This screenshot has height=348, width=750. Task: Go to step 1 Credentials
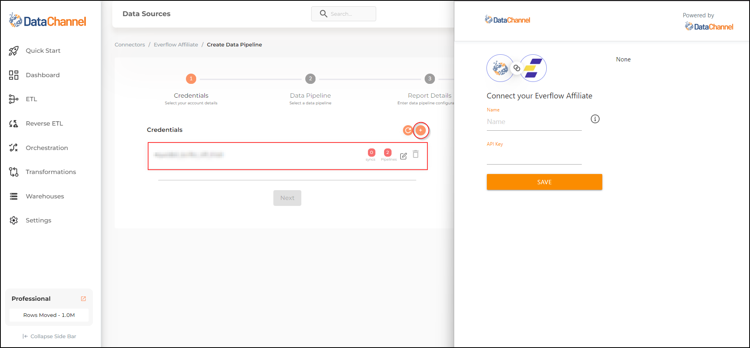pyautogui.click(x=191, y=79)
